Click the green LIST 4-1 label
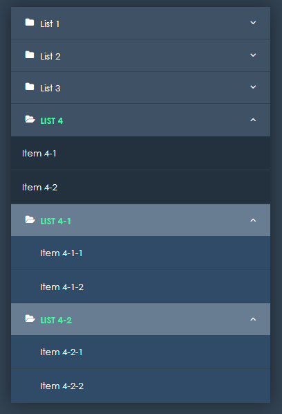This screenshot has width=282, height=414. (55, 222)
